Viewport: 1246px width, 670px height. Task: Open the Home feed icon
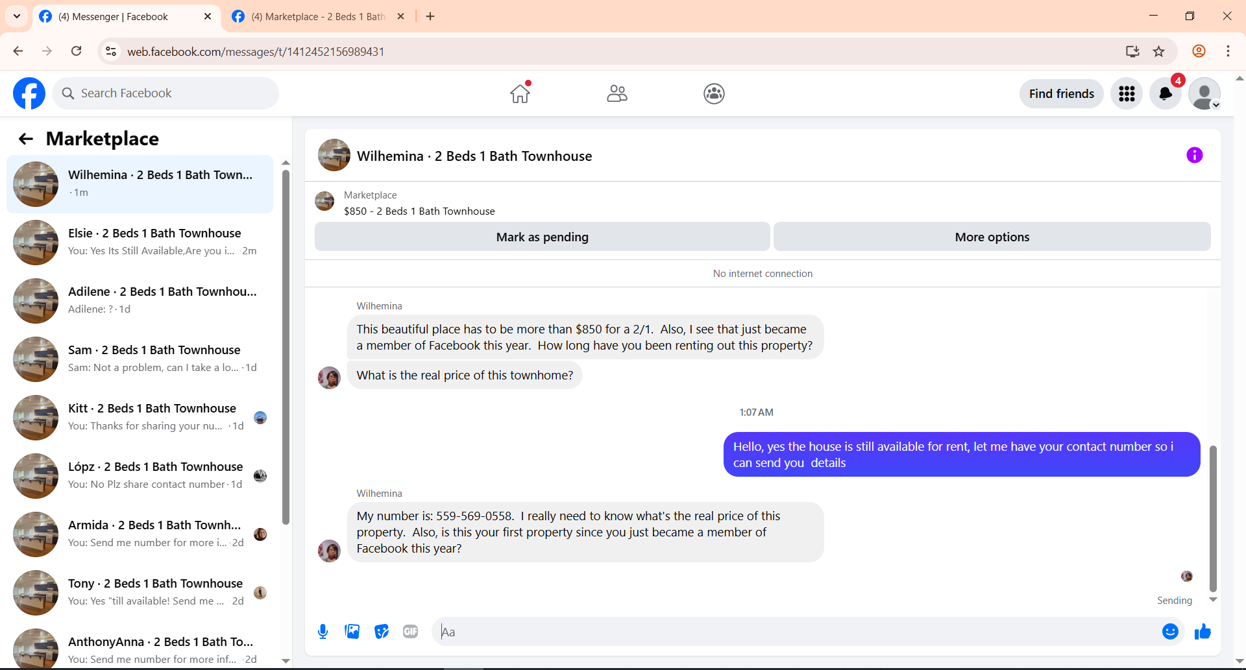point(520,93)
